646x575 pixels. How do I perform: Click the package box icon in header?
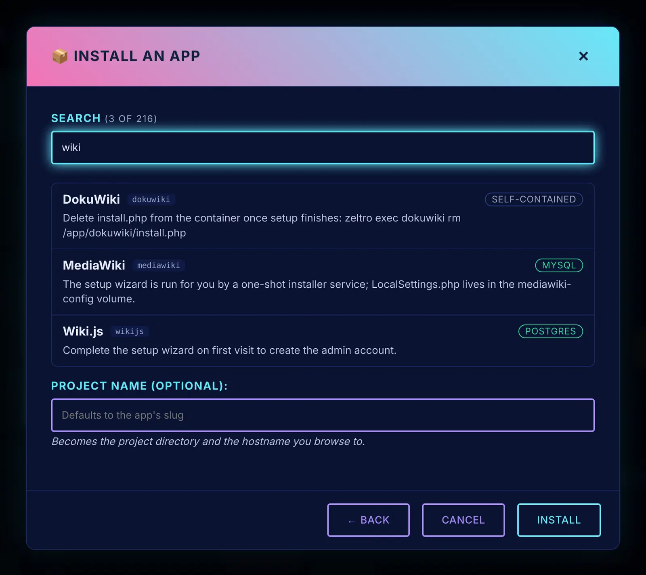[60, 56]
